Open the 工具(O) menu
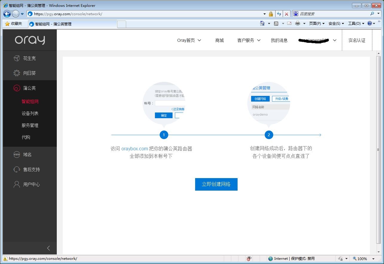Image resolution: width=384 pixels, height=264 pixels. point(356,24)
